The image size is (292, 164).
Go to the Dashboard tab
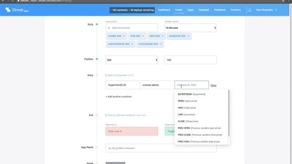pos(164,10)
